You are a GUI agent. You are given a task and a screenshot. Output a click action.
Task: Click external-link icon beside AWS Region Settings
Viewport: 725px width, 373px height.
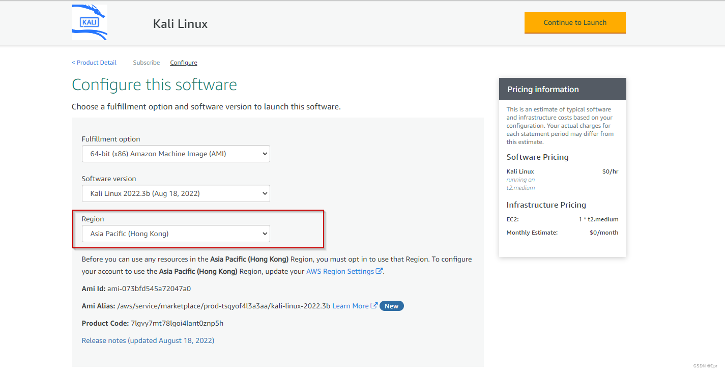coord(379,271)
